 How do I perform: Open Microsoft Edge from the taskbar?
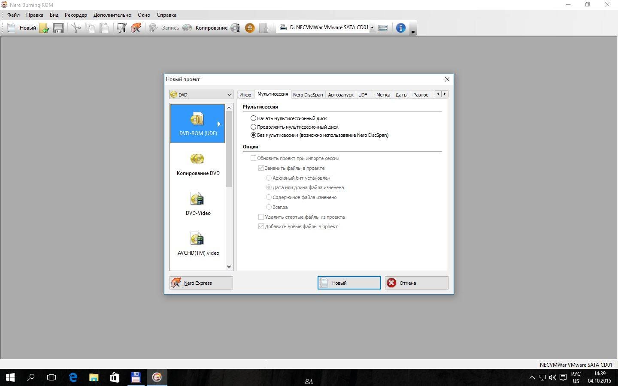[x=73, y=377]
